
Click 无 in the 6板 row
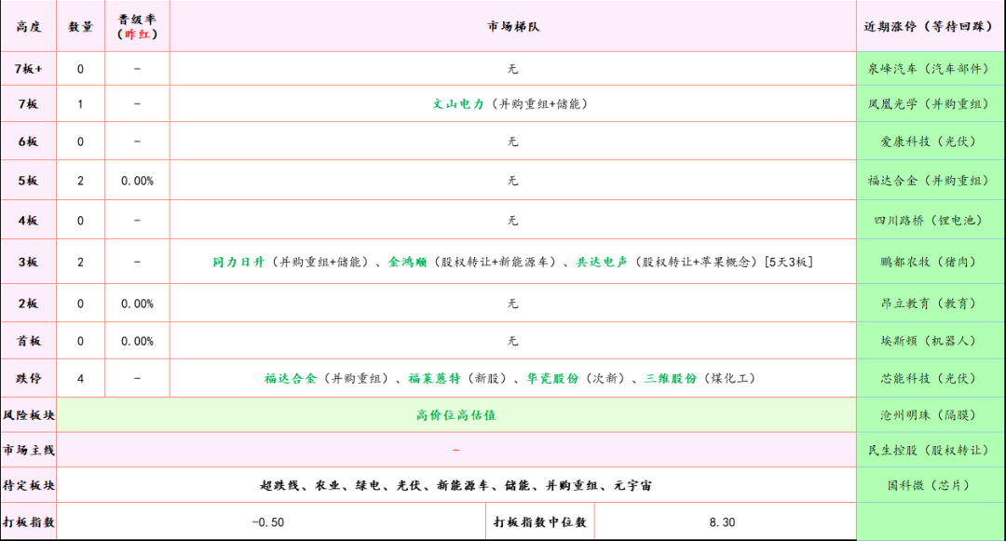click(512, 141)
